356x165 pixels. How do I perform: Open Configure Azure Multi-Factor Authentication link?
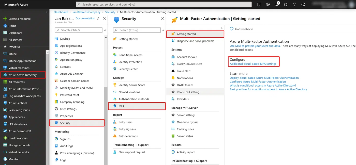point(258,82)
